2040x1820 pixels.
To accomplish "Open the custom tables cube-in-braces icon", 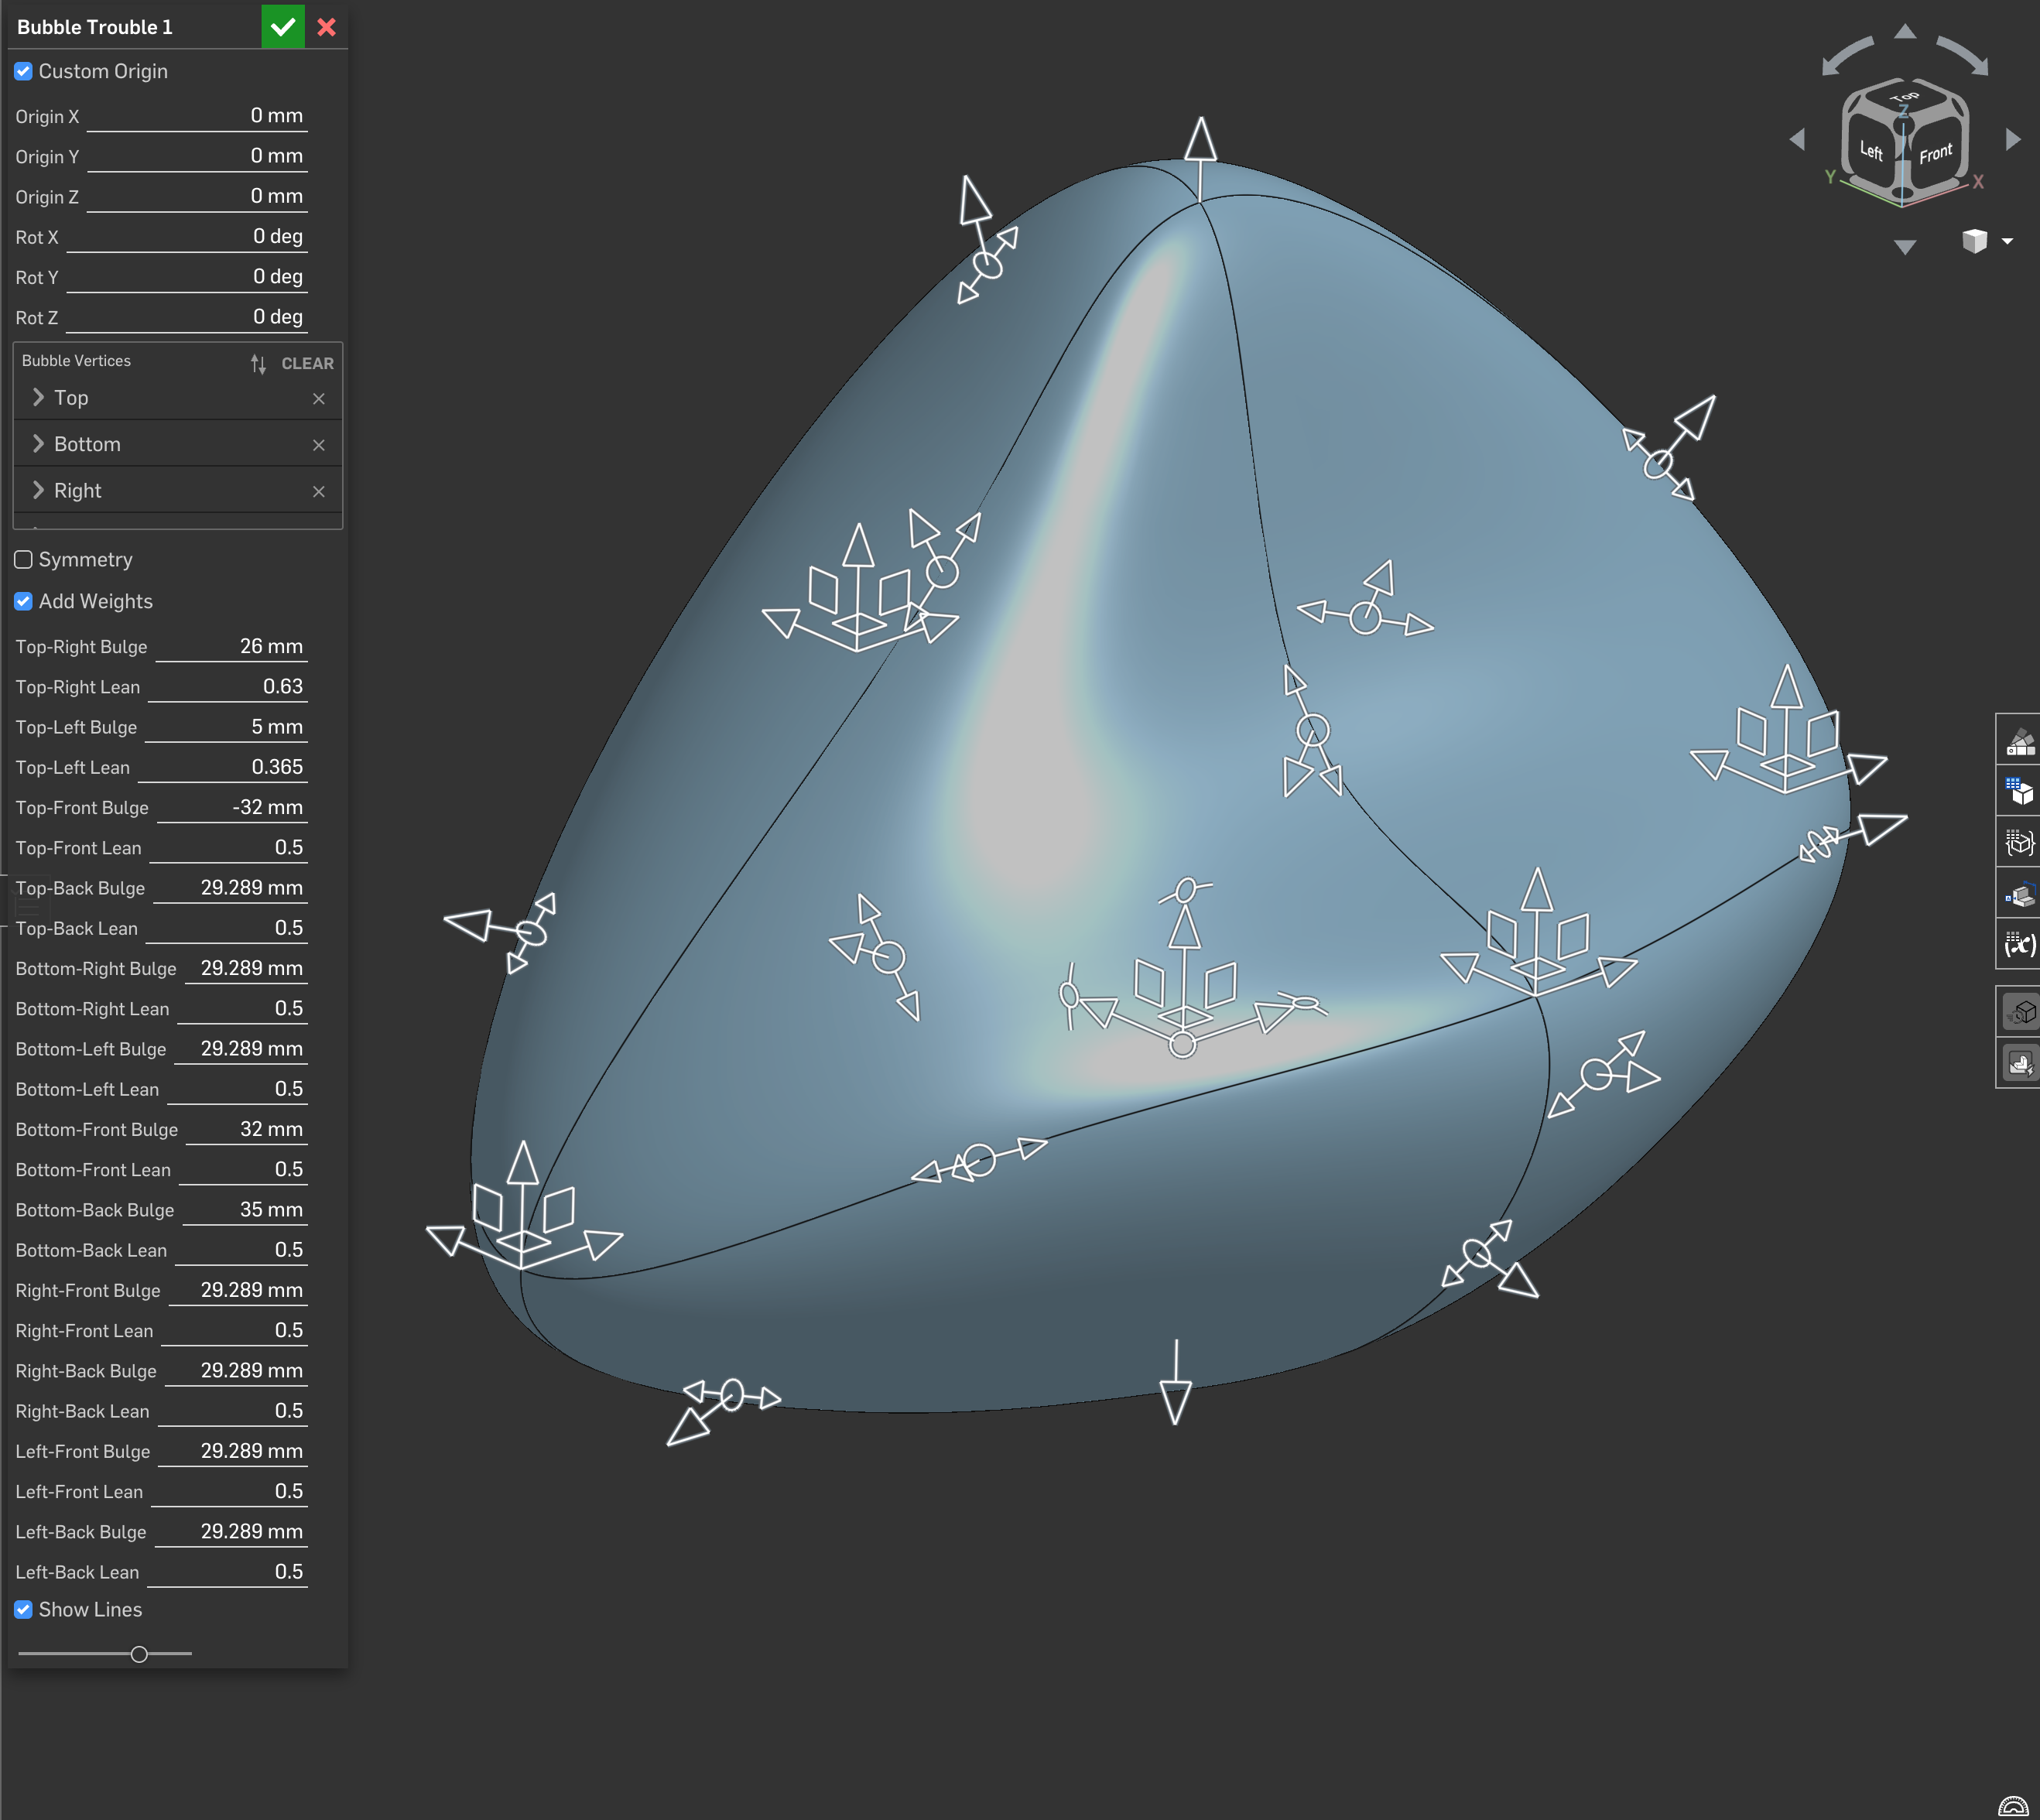I will pos(2019,843).
